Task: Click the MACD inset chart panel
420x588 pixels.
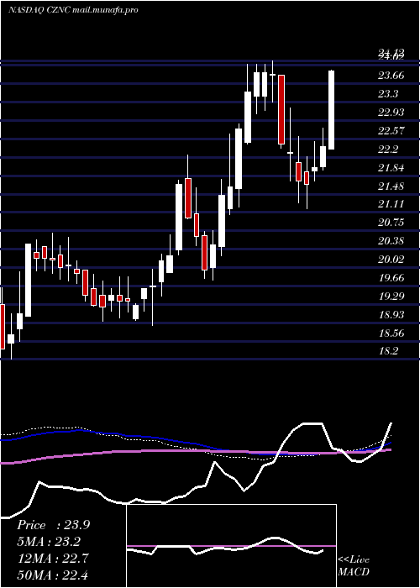Action: (231, 546)
